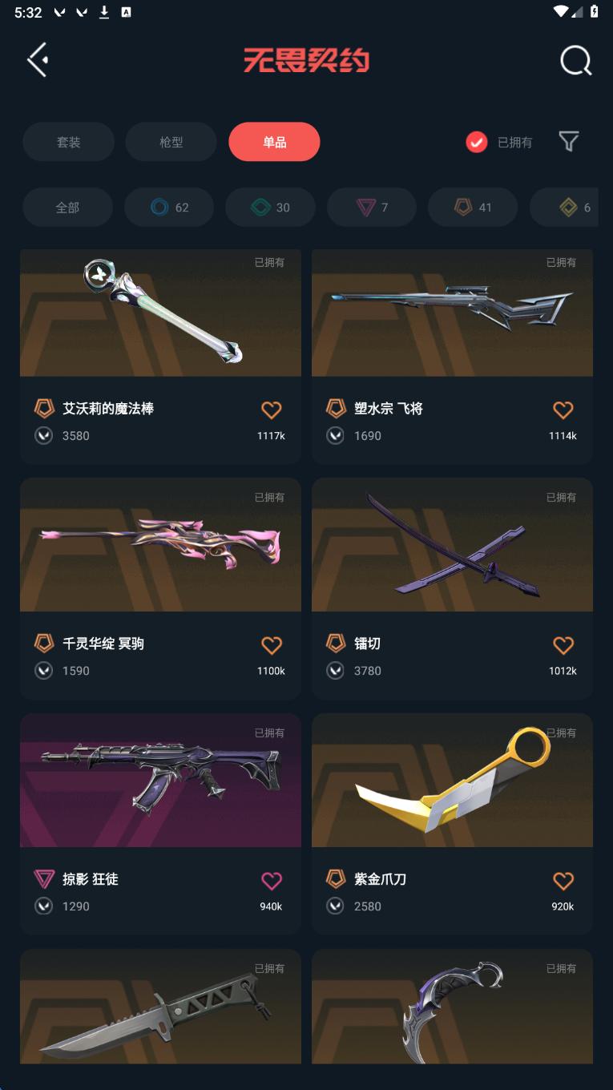Image resolution: width=613 pixels, height=1090 pixels.
Task: Open search with magnifier icon
Action: click(x=575, y=60)
